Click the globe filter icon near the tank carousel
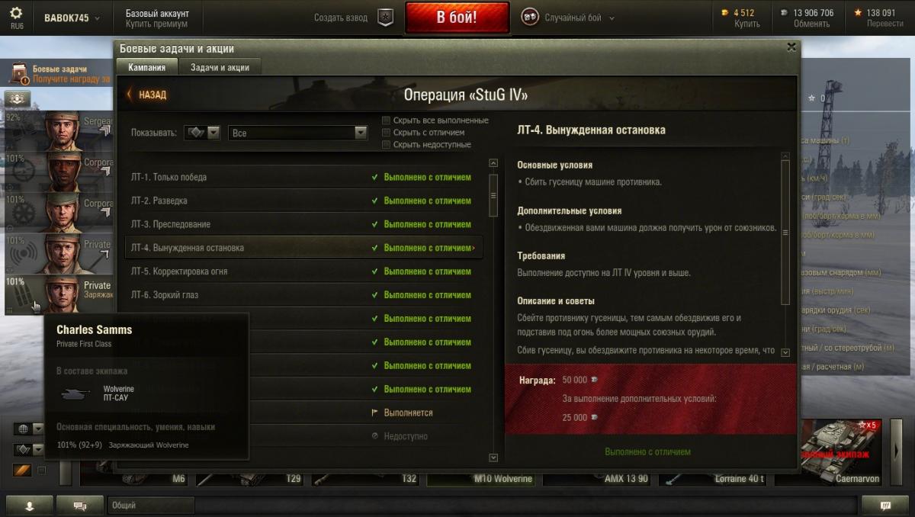Viewport: 915px width, 517px height. coord(23,429)
